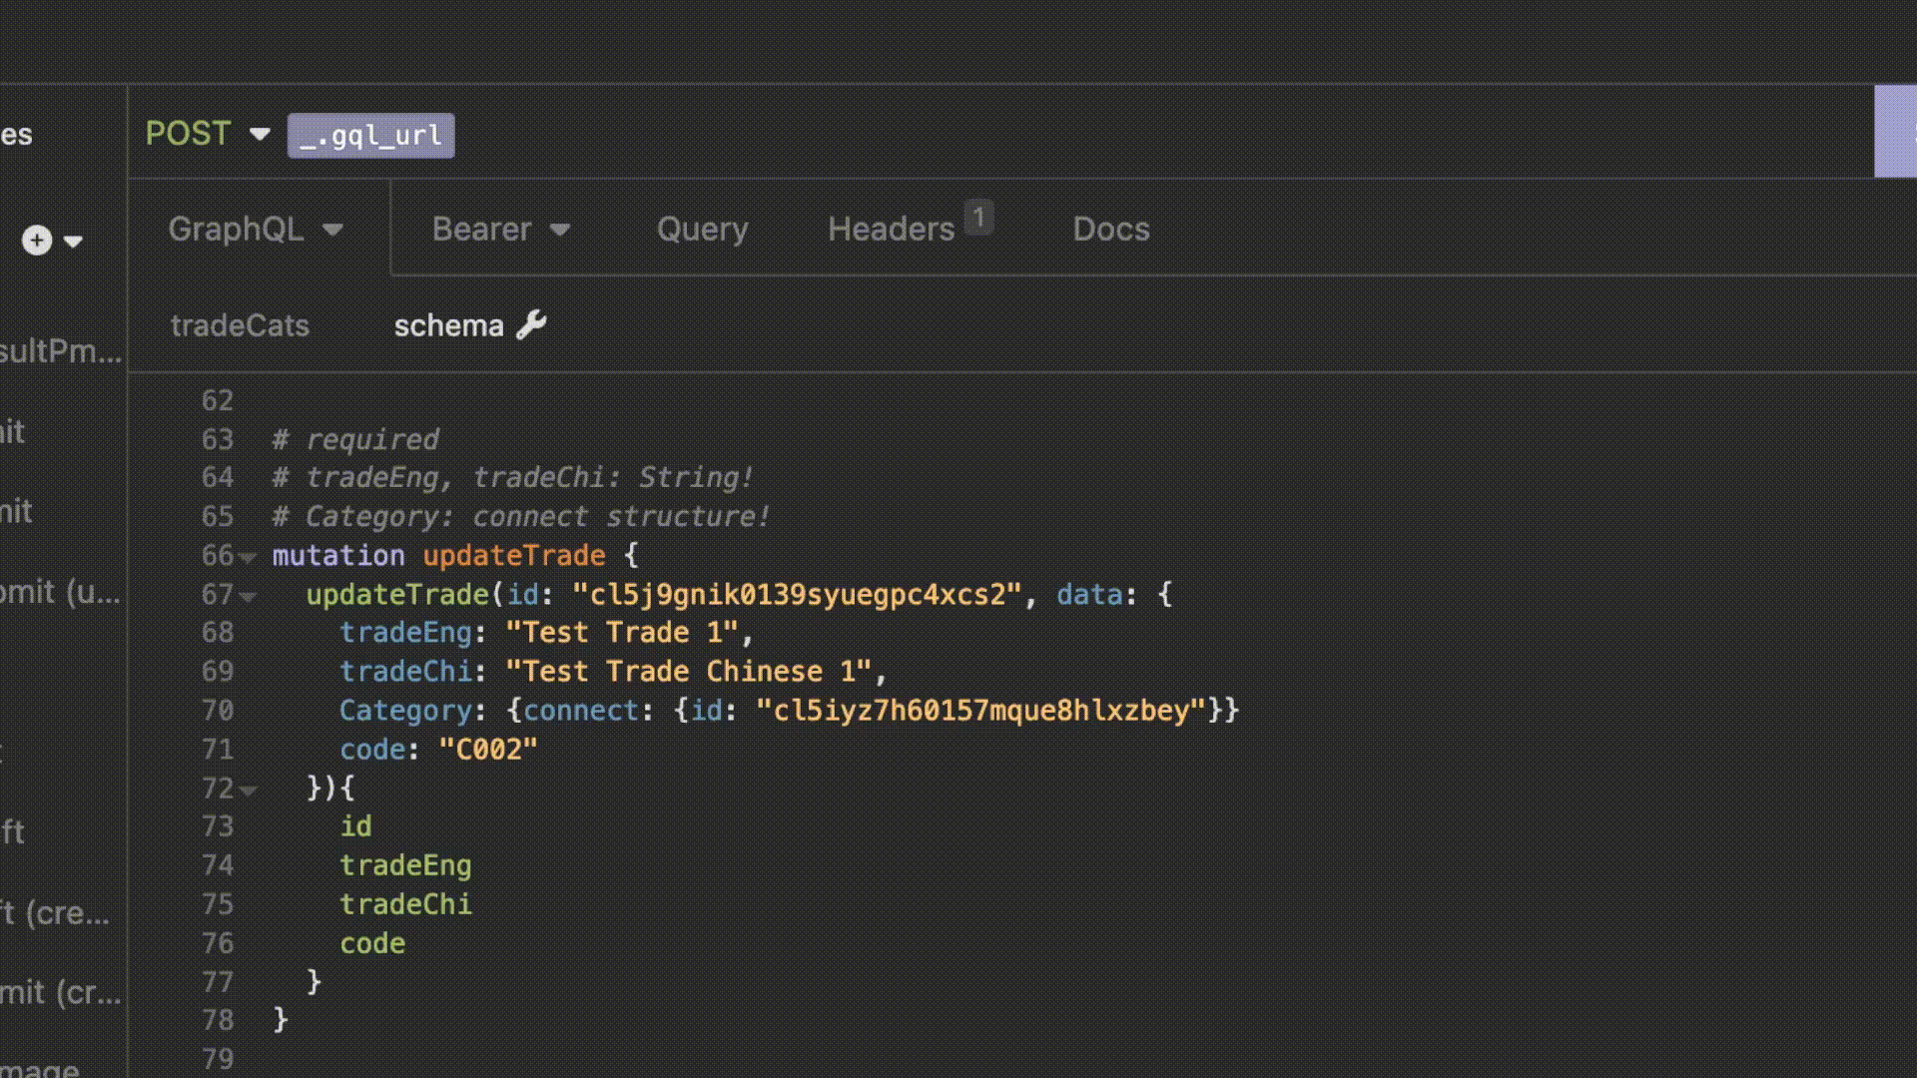Open the POST method dropdown
The height and width of the screenshot is (1078, 1917).
pyautogui.click(x=261, y=134)
